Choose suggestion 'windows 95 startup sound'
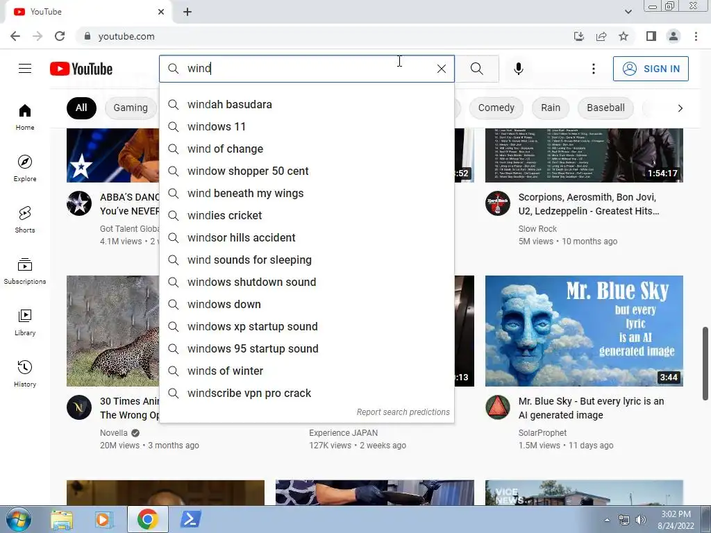 coord(306,348)
